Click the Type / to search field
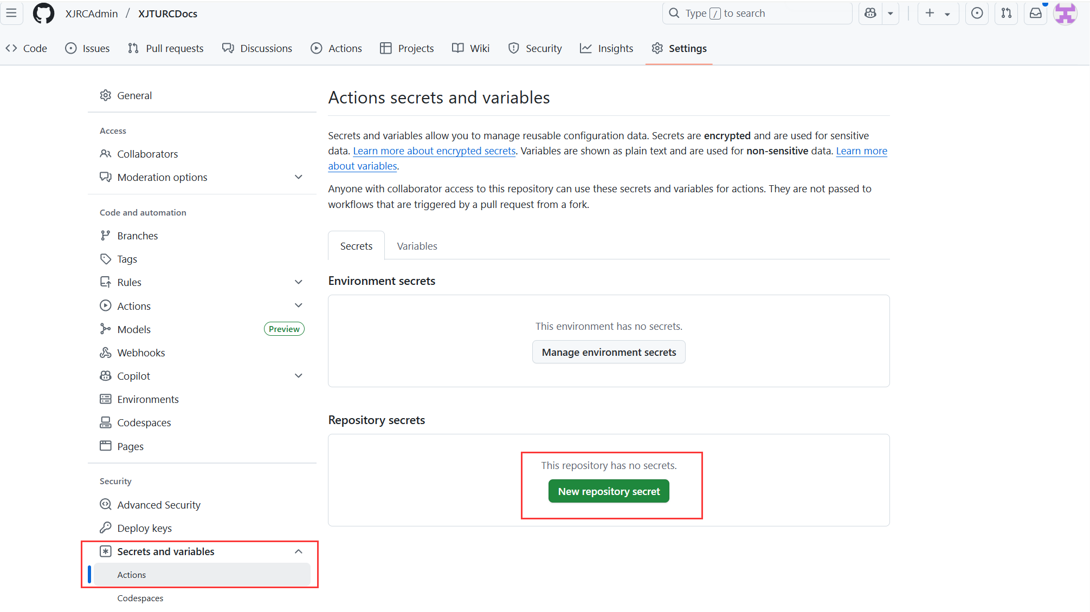Viewport: 1090px width, 612px height. (x=757, y=14)
